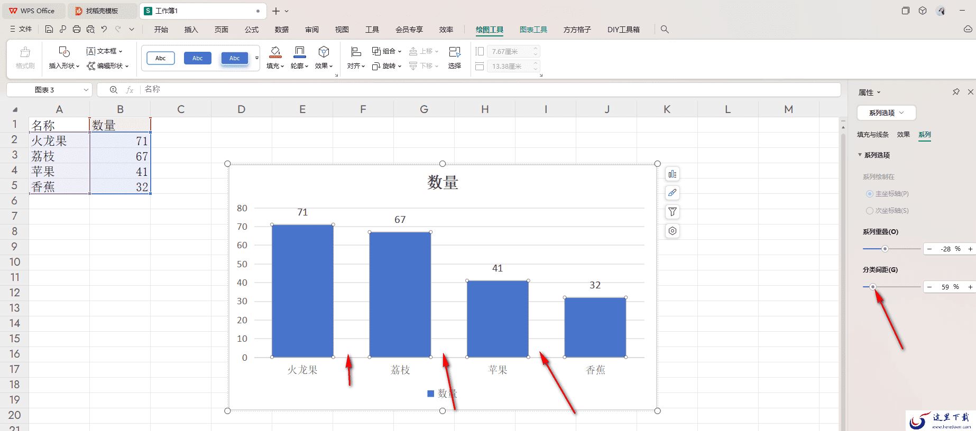Open the Chart Elements button beside the chart
This screenshot has height=431, width=976.
[x=672, y=174]
